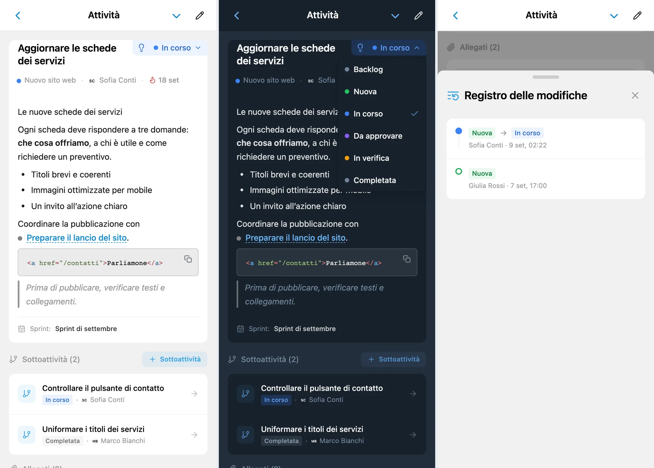The image size is (654, 468).
Task: Open edit pencil in dark panel header
Action: click(x=418, y=15)
